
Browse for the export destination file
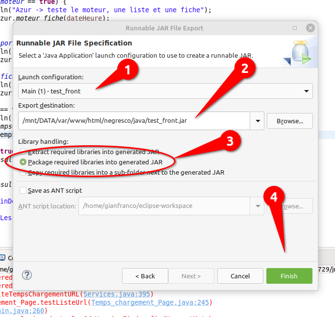(289, 121)
